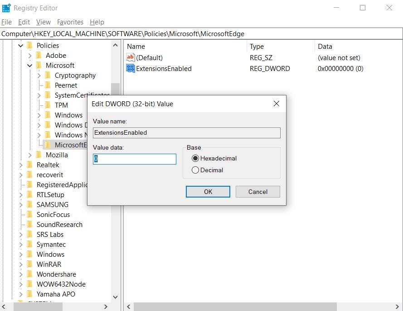Click into the Value data field
This screenshot has height=311, width=403.
click(135, 159)
